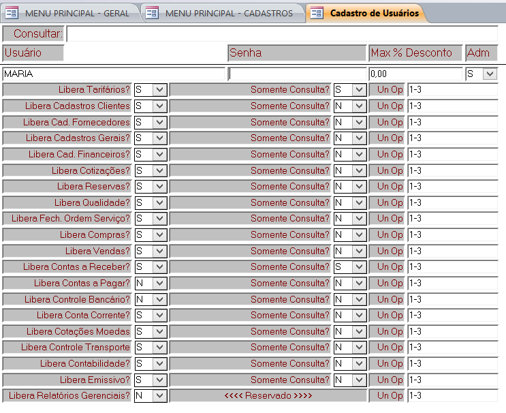Open Libera Relatórios Gerenciais dropdown
The height and width of the screenshot is (413, 506).
(159, 396)
